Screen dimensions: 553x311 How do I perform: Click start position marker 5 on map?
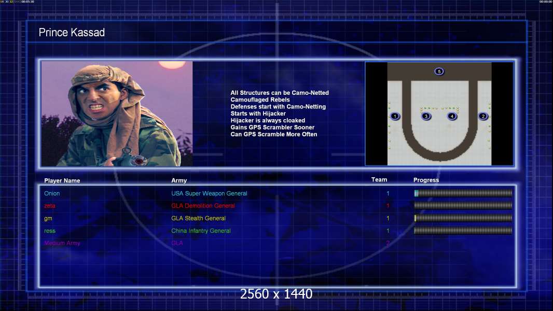tap(439, 72)
